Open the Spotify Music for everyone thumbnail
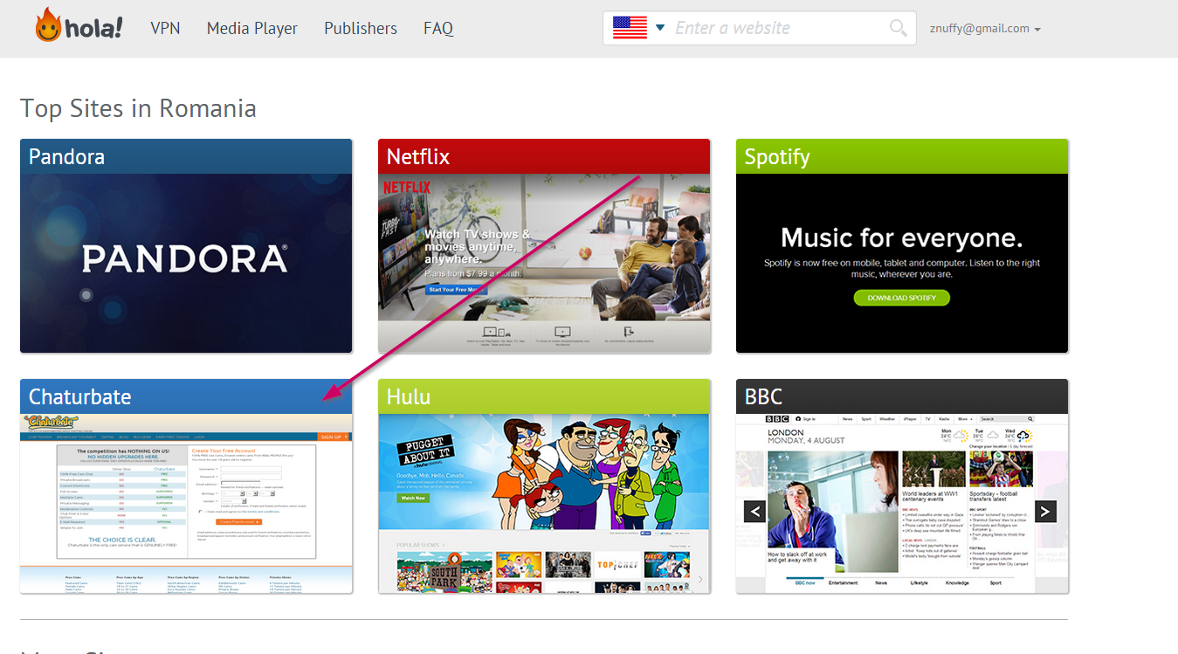Image resolution: width=1178 pixels, height=654 pixels. pos(902,263)
